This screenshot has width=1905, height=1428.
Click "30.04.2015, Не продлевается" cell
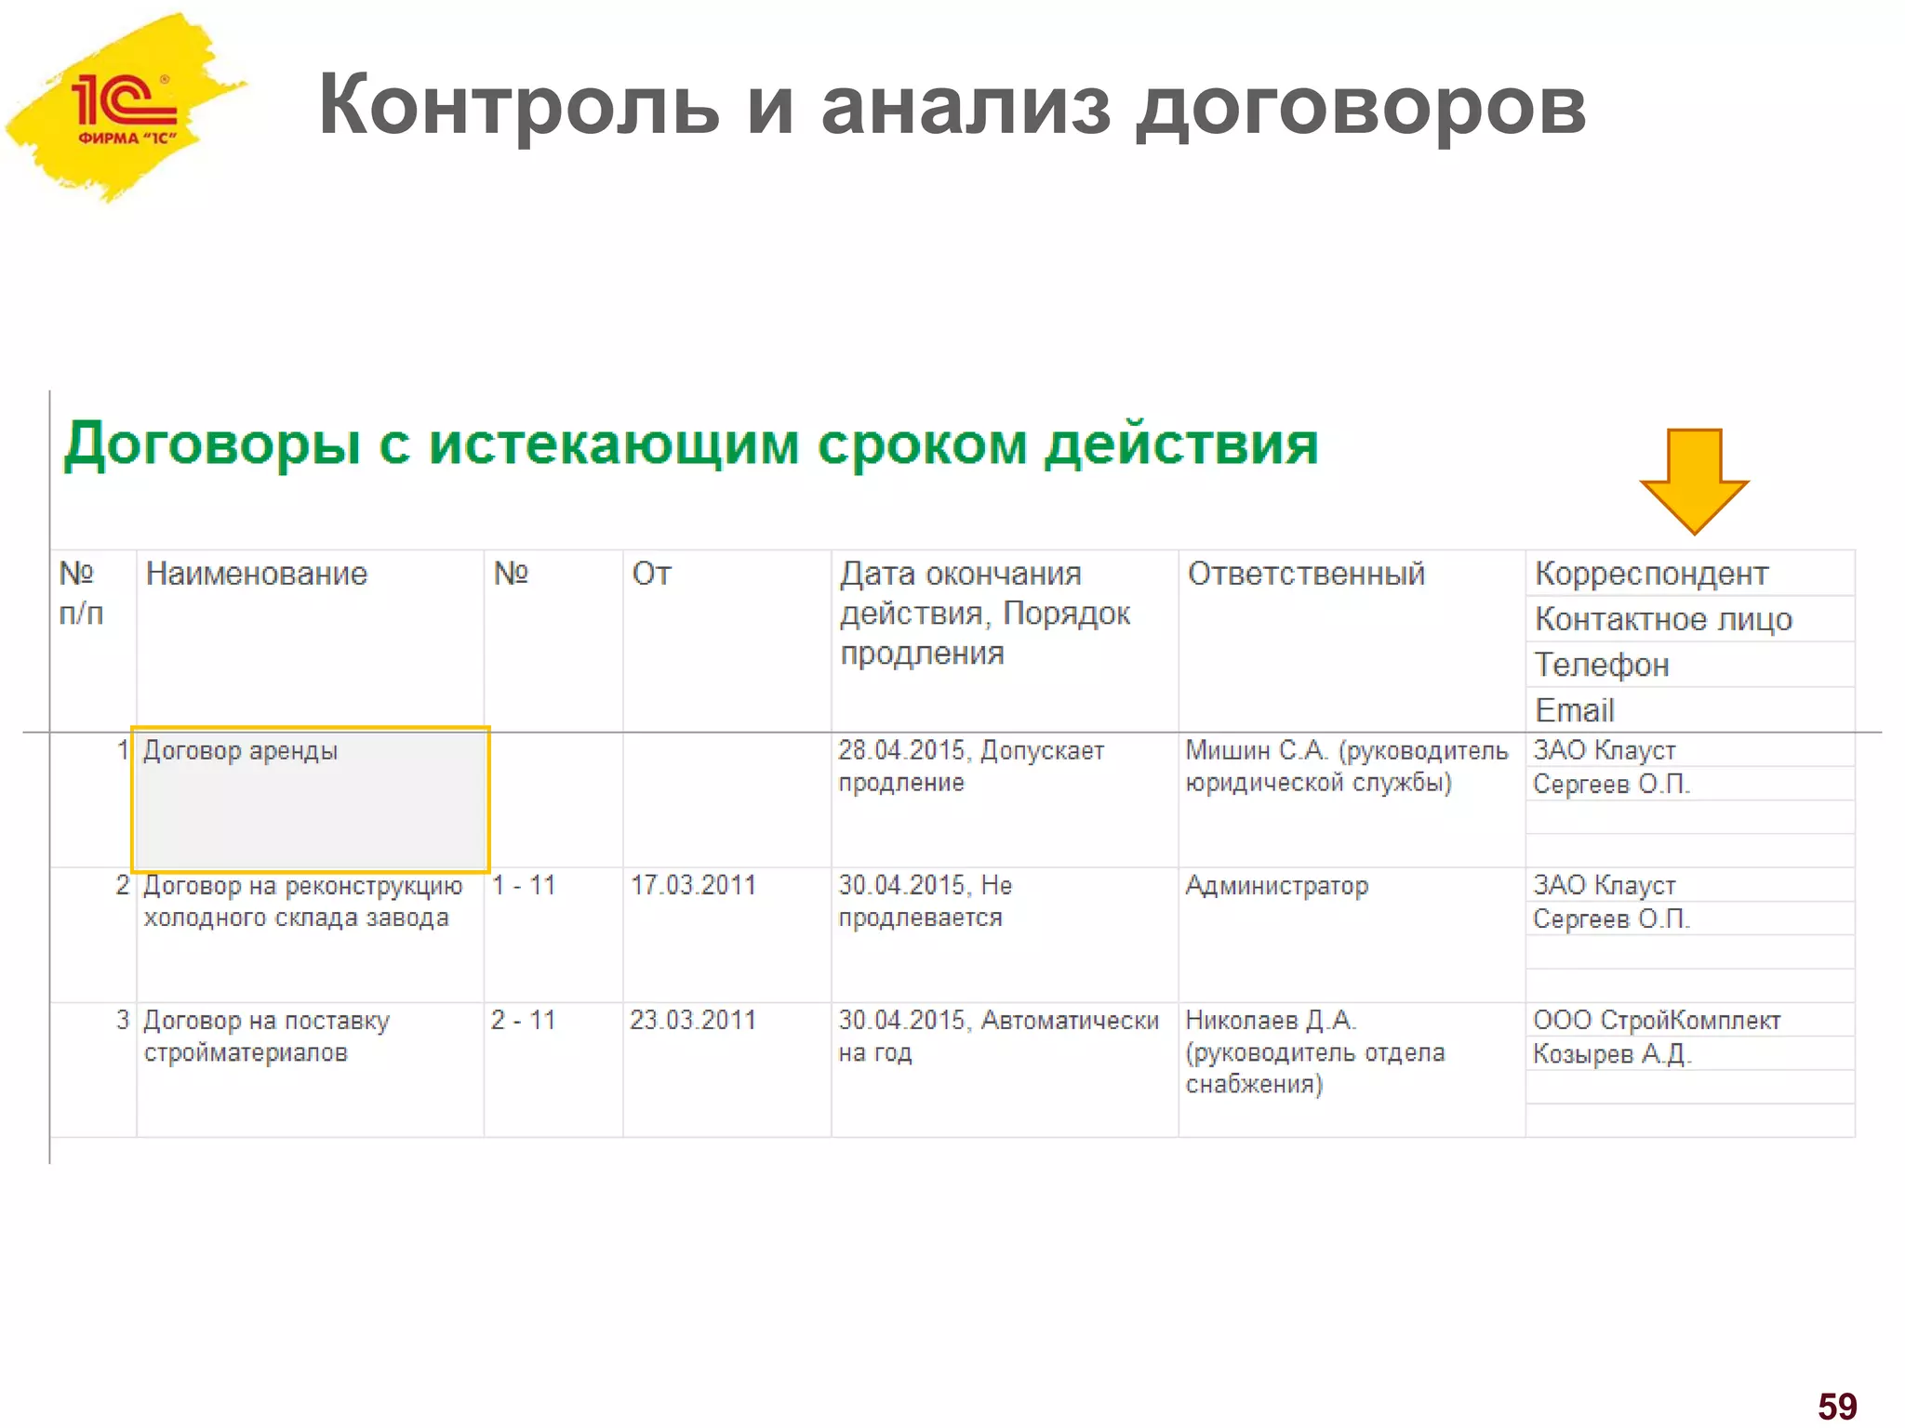pos(1005,935)
